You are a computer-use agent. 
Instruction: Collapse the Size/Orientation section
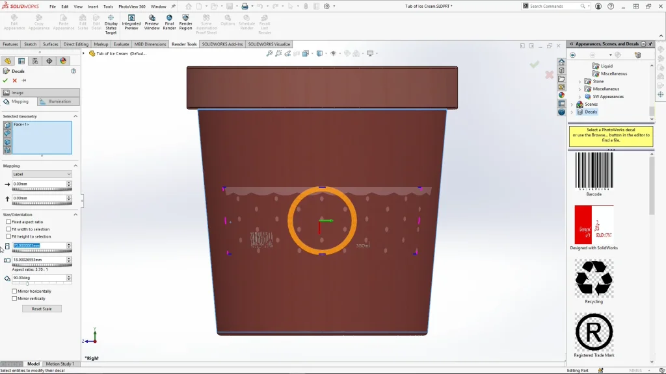pos(75,214)
